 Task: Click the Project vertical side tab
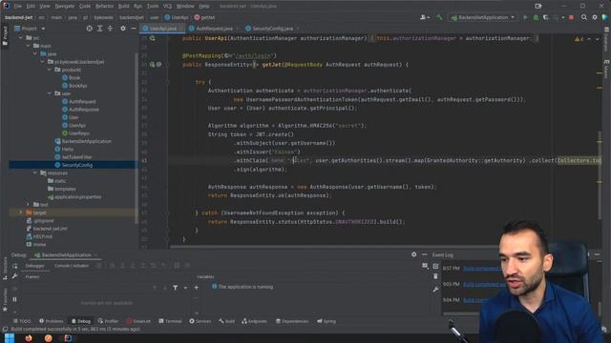point(5,35)
